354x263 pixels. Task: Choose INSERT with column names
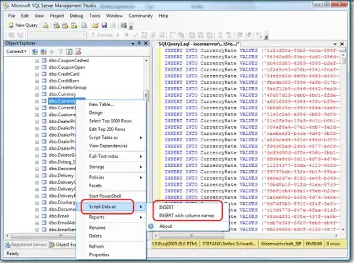pyautogui.click(x=187, y=216)
